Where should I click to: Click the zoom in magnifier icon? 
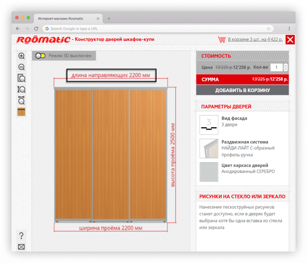tap(21, 56)
